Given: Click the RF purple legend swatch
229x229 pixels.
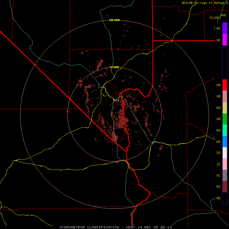Looking at the screenshot, I should point(225,28).
